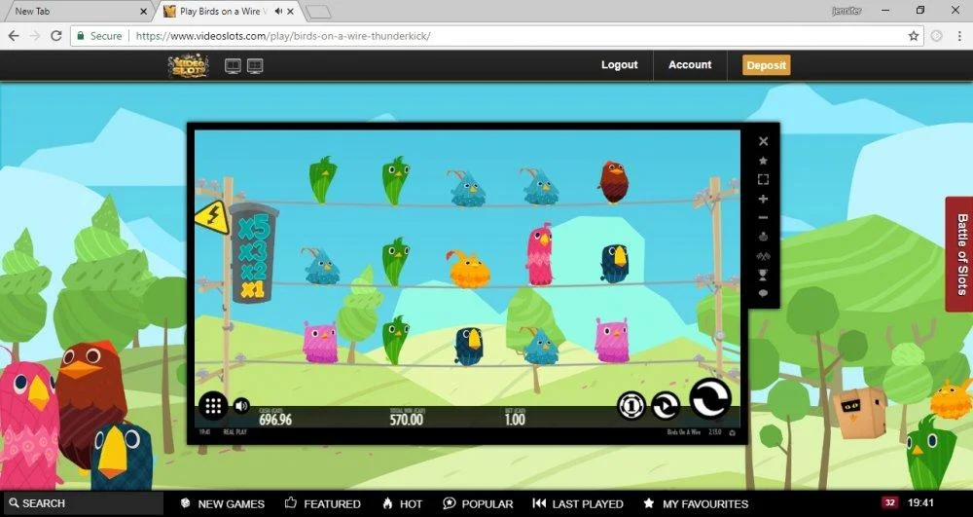The width and height of the screenshot is (973, 517).
Task: Reload the current page
Action: [55, 36]
